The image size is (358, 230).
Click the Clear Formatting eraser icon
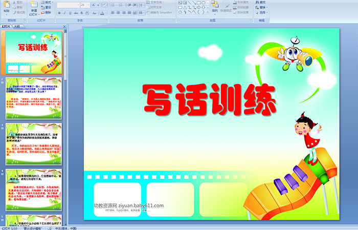pos(105,5)
